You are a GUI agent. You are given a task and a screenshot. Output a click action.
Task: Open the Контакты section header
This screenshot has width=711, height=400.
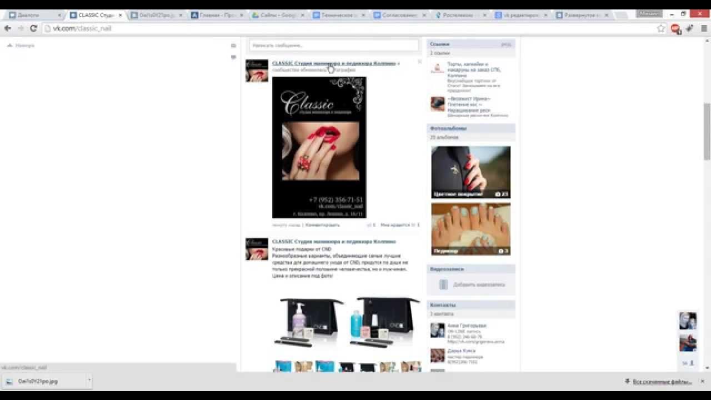coord(471,305)
